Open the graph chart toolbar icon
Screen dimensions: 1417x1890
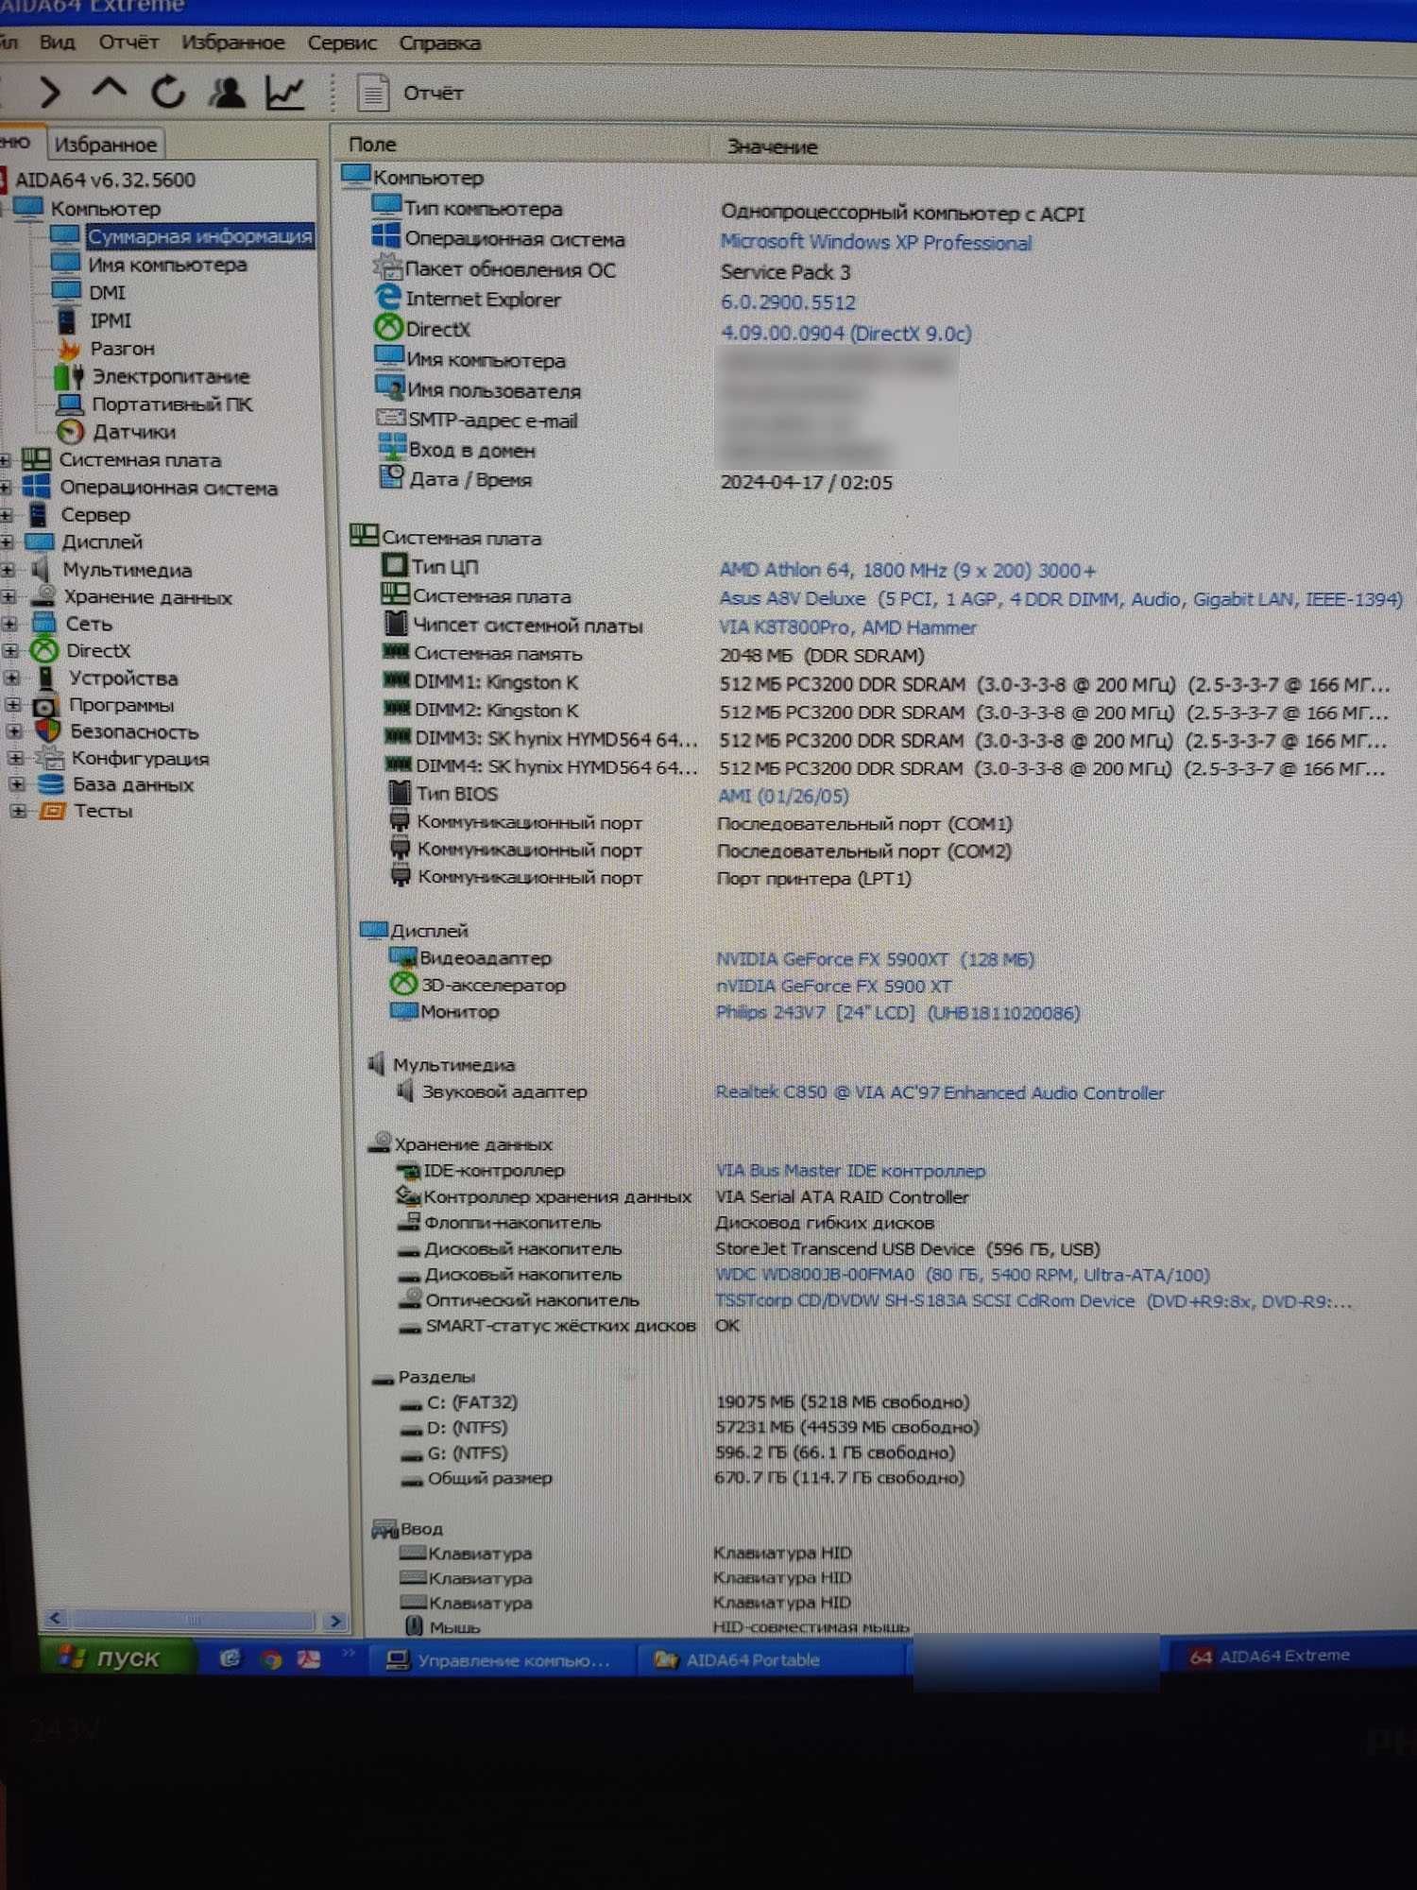click(284, 93)
